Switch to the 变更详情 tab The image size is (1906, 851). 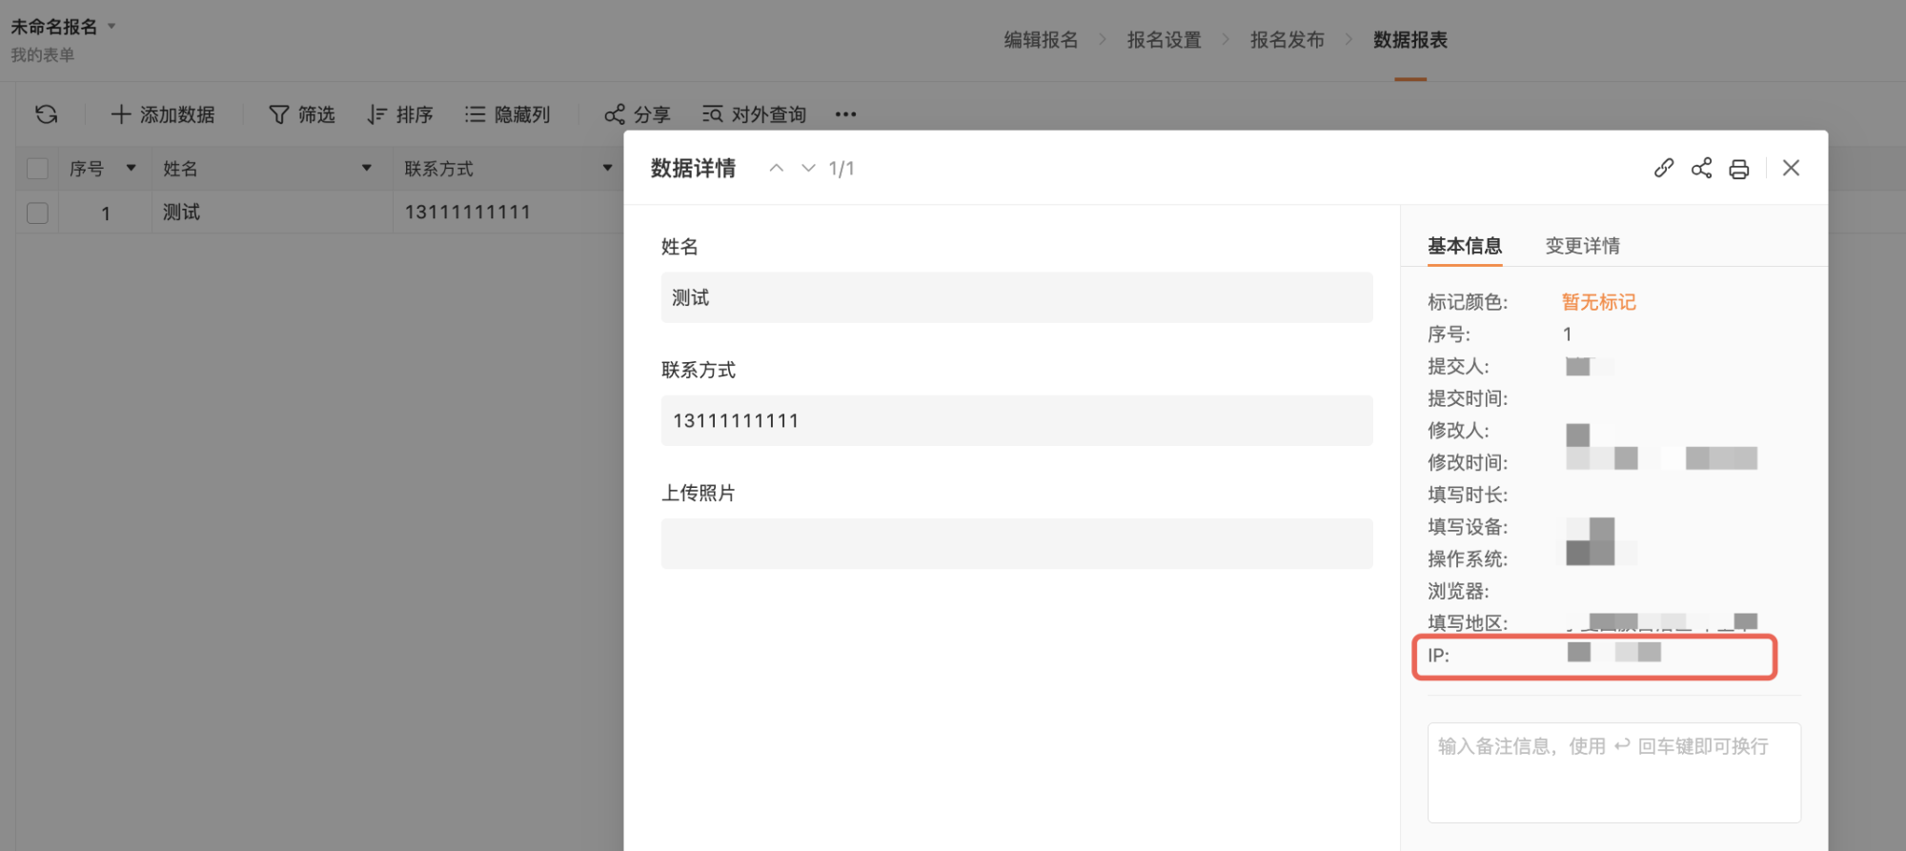point(1582,246)
